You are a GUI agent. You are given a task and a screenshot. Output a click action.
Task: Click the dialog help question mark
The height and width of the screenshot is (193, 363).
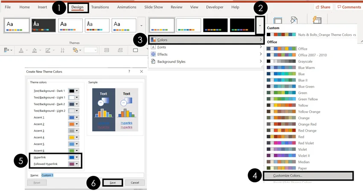click(129, 72)
